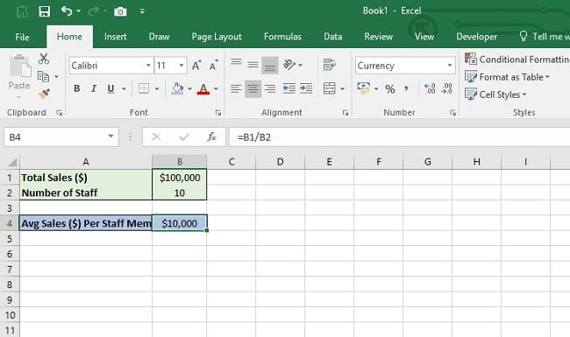Click the Insert Function fx button

[x=211, y=137]
